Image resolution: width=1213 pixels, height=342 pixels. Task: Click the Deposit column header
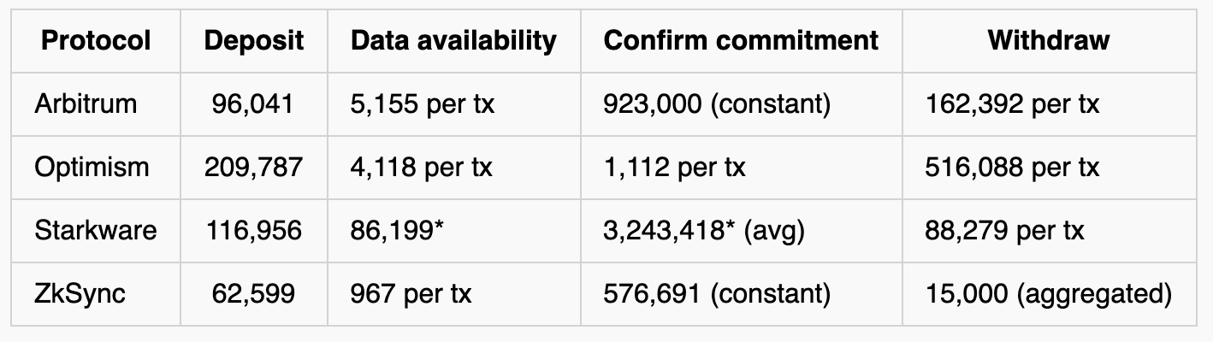pos(254,40)
